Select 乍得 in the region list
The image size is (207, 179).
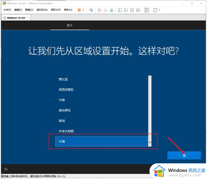(102, 100)
